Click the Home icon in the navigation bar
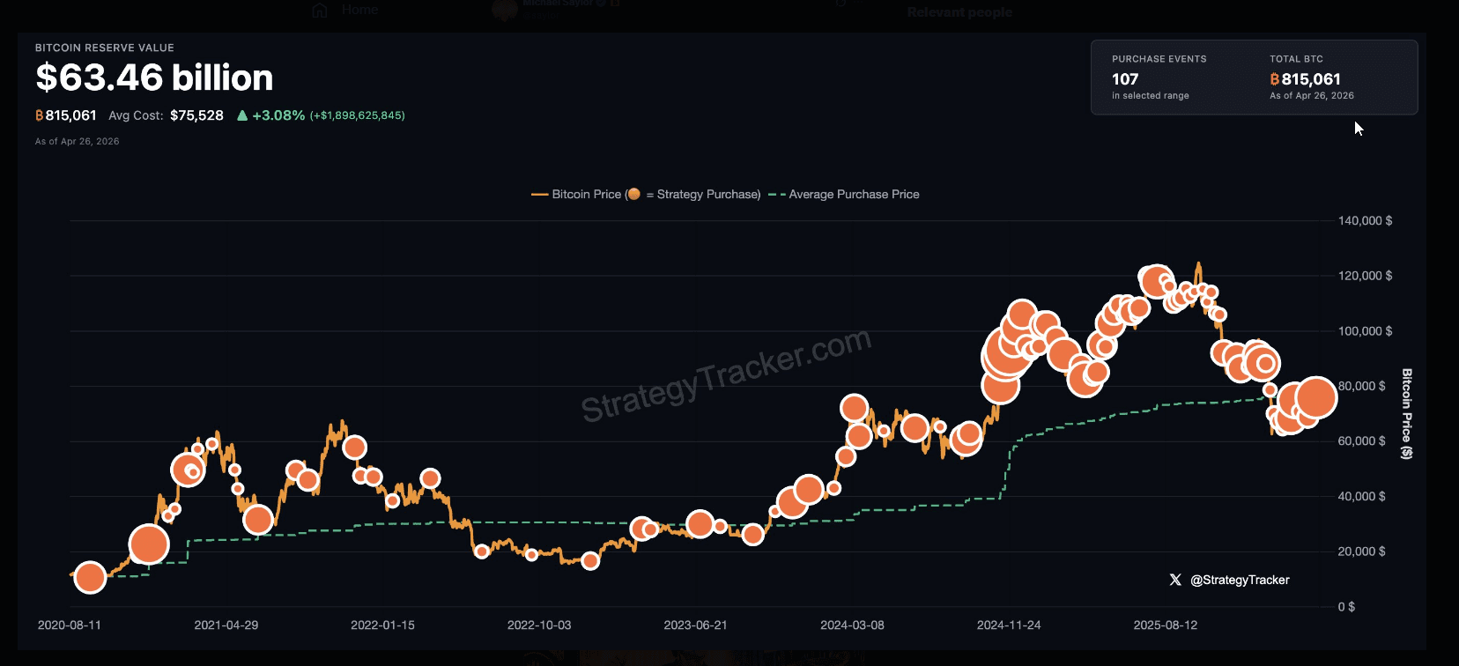Image resolution: width=1459 pixels, height=666 pixels. (319, 9)
